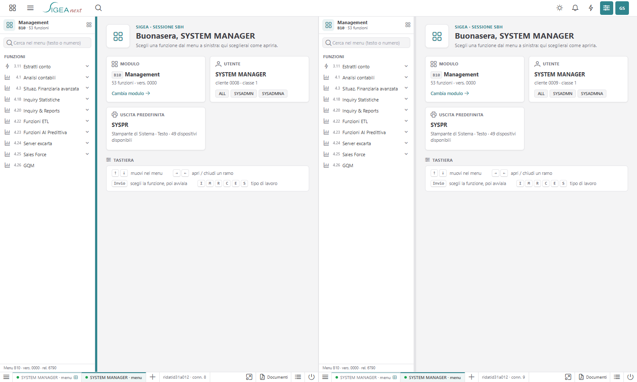Switch to the grid-marked SYSTEM MANAGER tab in the right bottom bar

pyautogui.click(x=366, y=377)
